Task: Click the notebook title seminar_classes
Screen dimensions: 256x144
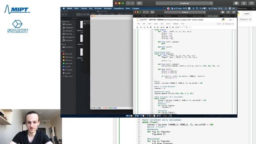Action: 156,20
